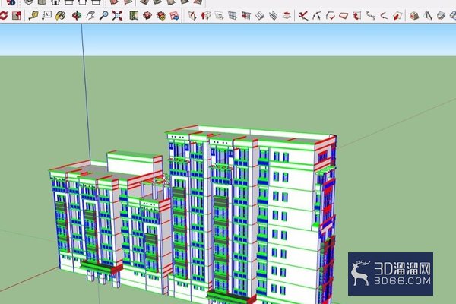
Task: Click the gray grid panel plugin icon
Action: (x=233, y=15)
